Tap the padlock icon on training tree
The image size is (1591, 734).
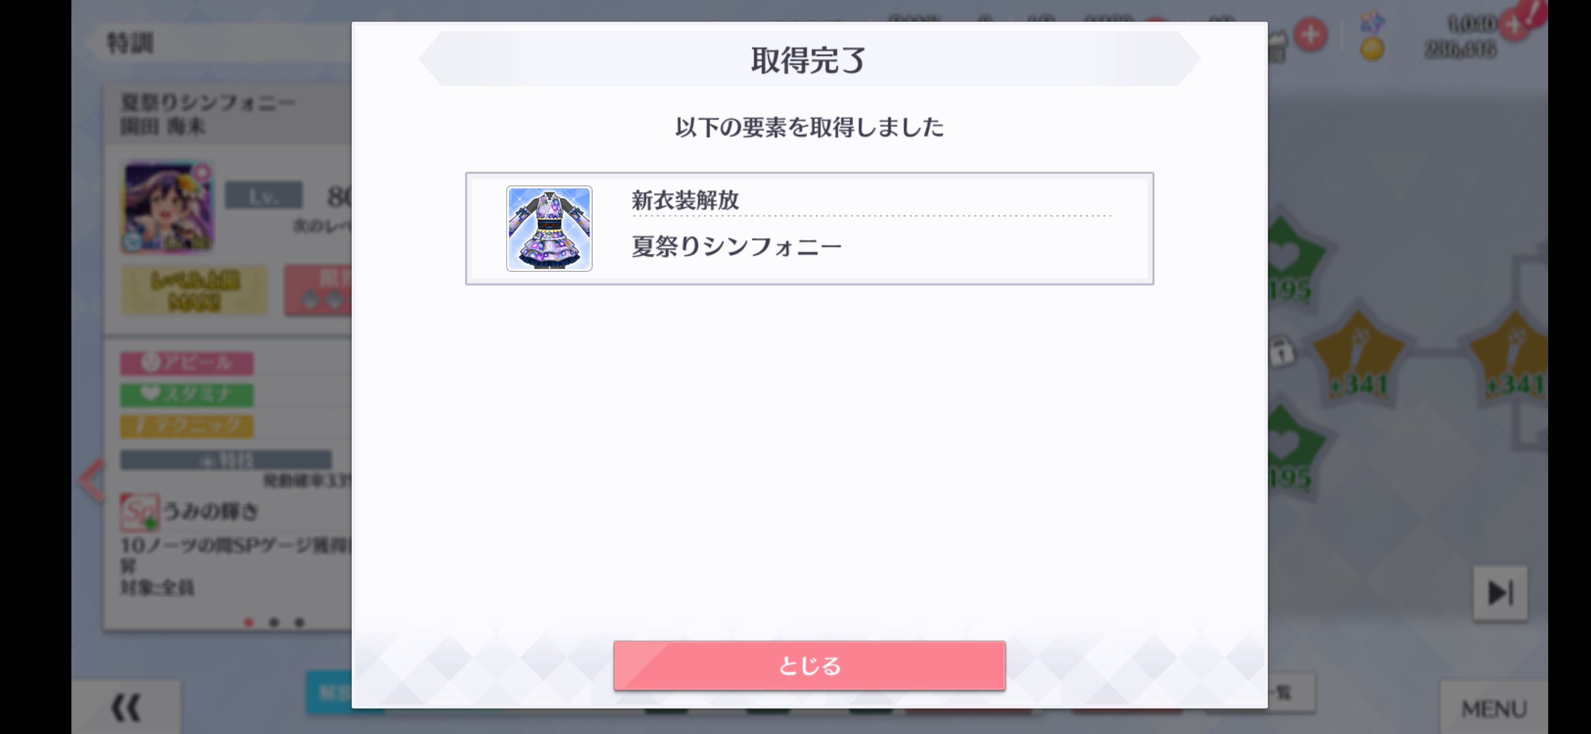pos(1281,352)
